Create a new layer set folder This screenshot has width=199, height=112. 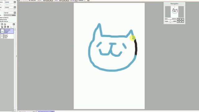tap(5, 24)
